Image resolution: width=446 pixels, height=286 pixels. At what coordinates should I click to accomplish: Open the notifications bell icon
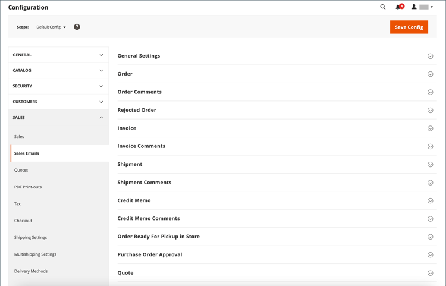click(398, 7)
